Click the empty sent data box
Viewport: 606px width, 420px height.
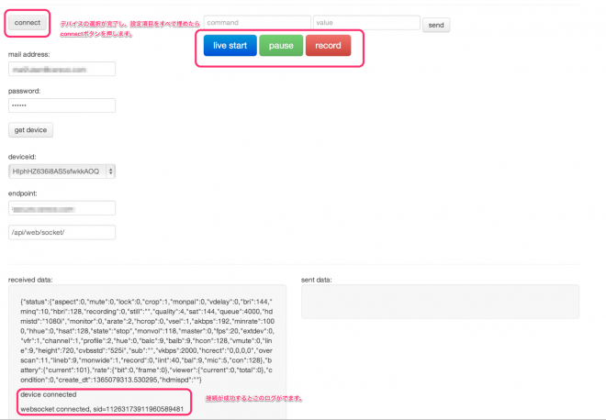(x=440, y=300)
